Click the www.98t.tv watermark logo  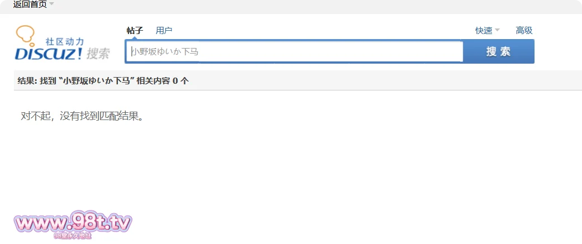[73, 223]
